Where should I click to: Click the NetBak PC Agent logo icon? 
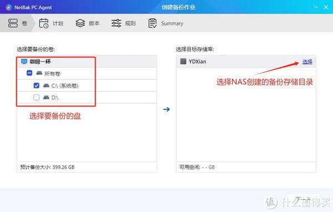tap(9, 7)
